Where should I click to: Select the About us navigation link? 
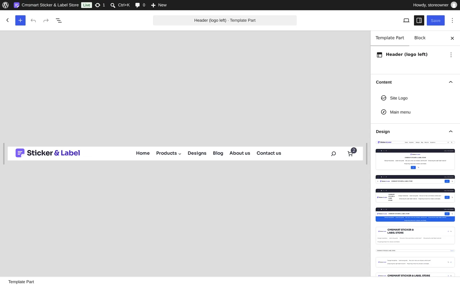click(240, 153)
